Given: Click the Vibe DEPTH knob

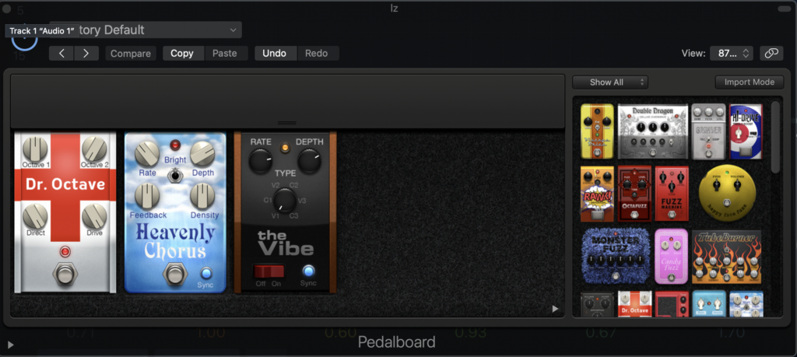Looking at the screenshot, I should (310, 162).
